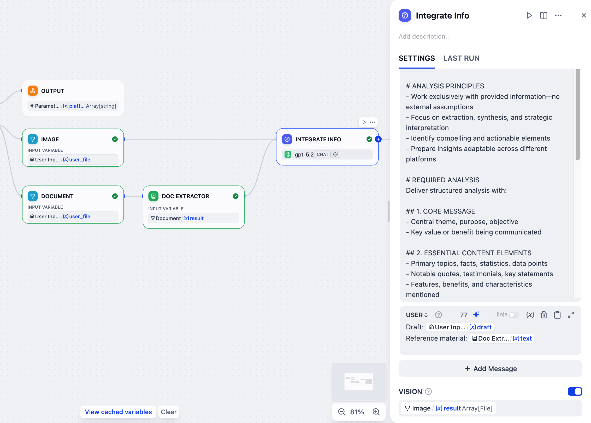This screenshot has width=591, height=423.
Task: Switch to the Last Run tab
Action: (461, 58)
